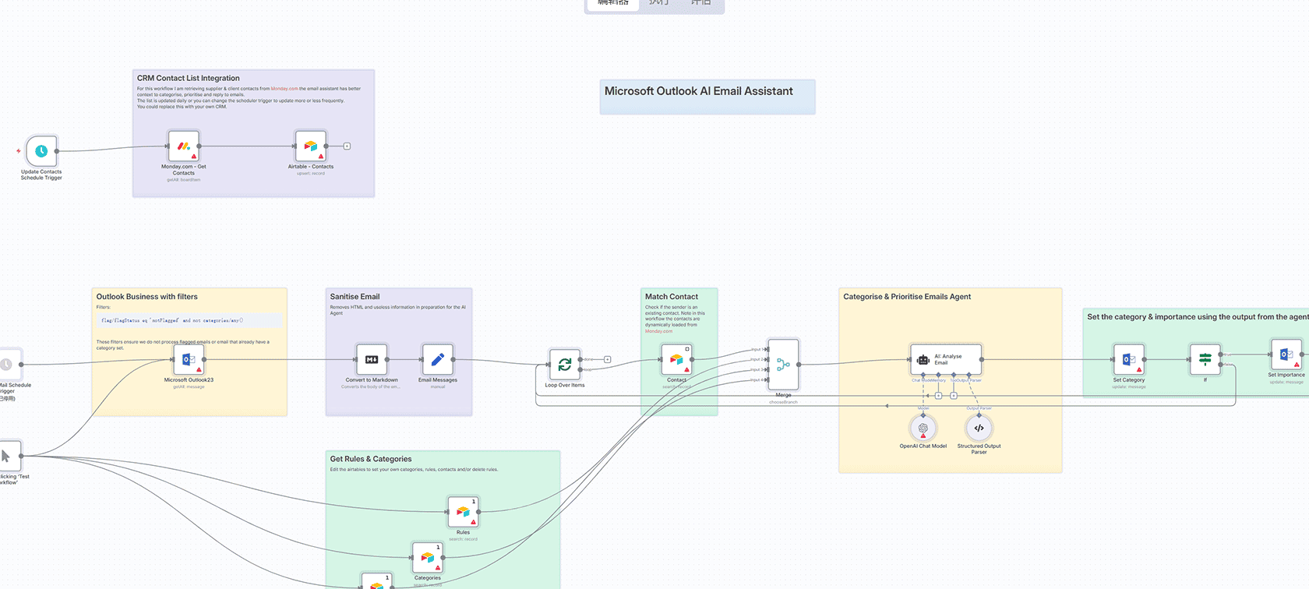
Task: Open the Microsoft Outlook23 node
Action: pos(189,360)
